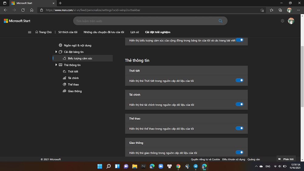Click the settings gear icon in header
Image resolution: width=304 pixels, height=171 pixels.
point(282,21)
